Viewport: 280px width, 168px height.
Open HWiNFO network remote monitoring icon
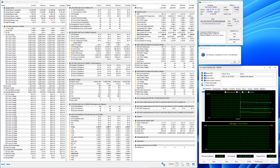(x=163, y=164)
